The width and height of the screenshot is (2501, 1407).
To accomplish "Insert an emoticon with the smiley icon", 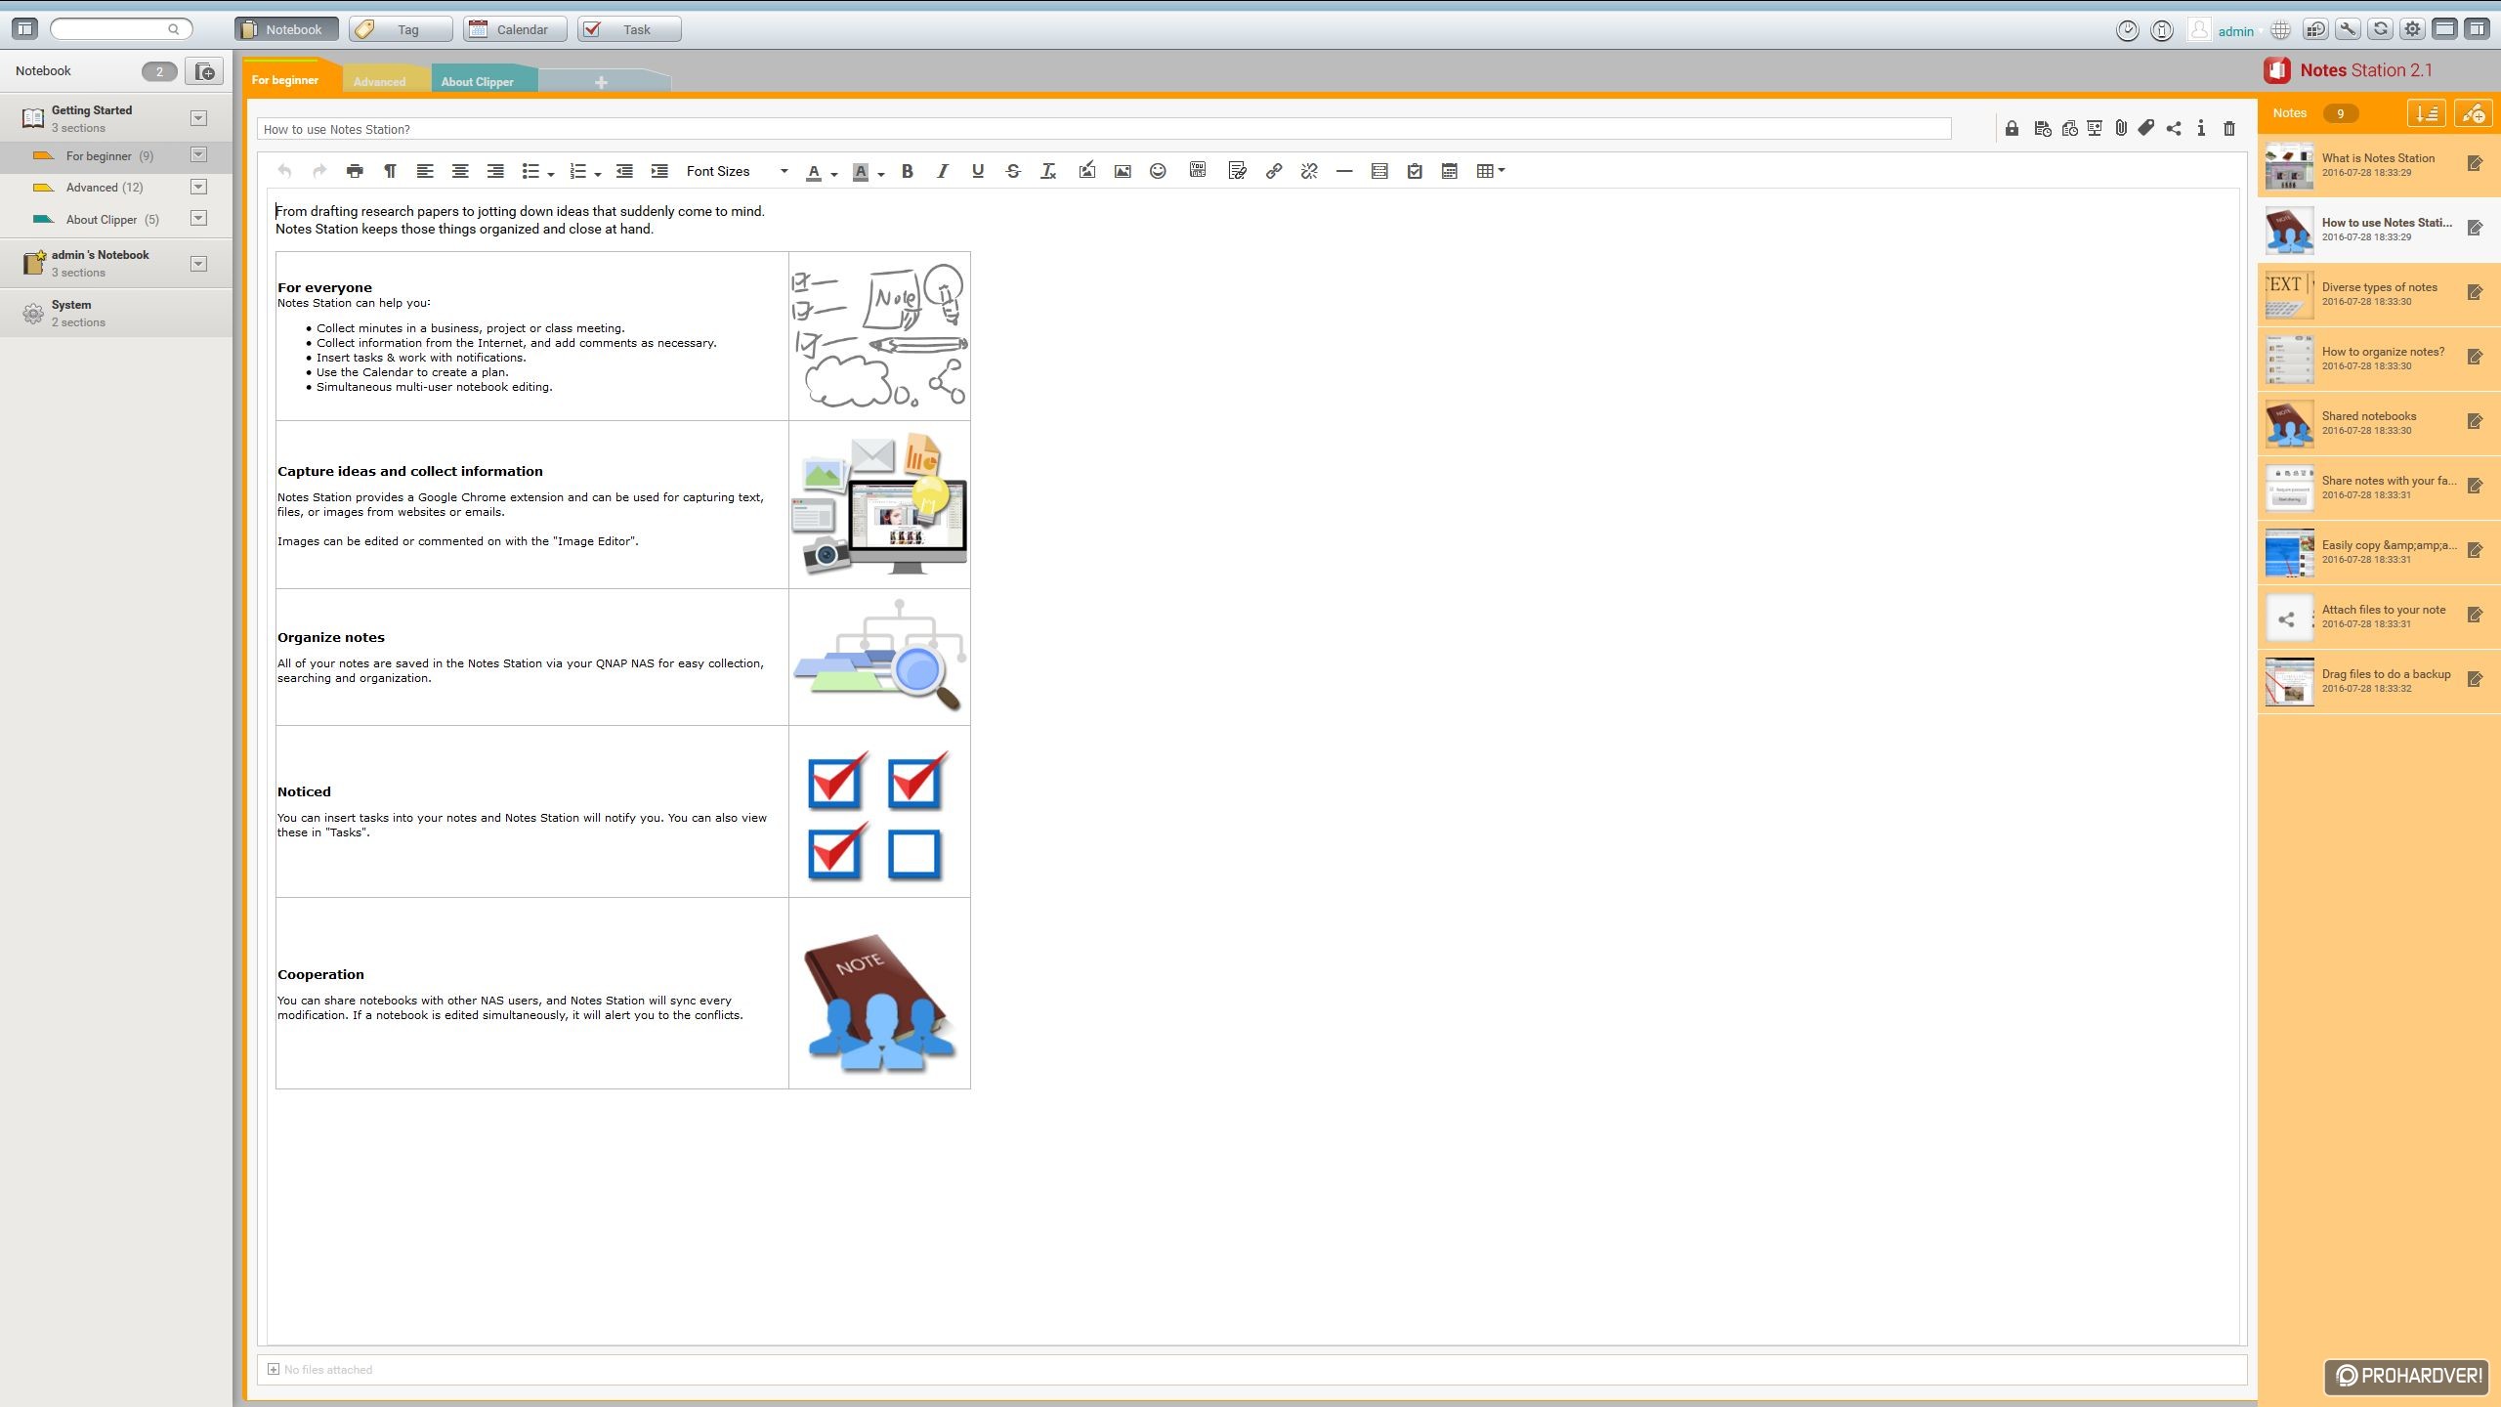I will pos(1158,171).
